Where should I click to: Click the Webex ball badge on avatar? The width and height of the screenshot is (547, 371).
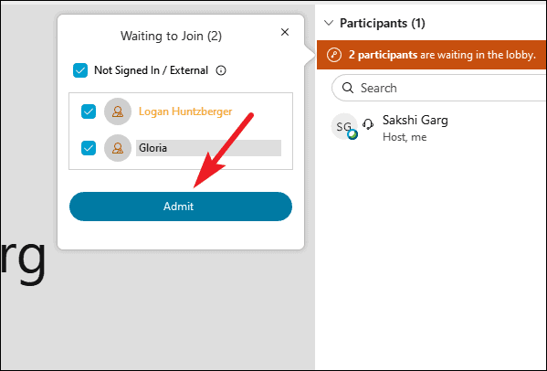point(352,134)
